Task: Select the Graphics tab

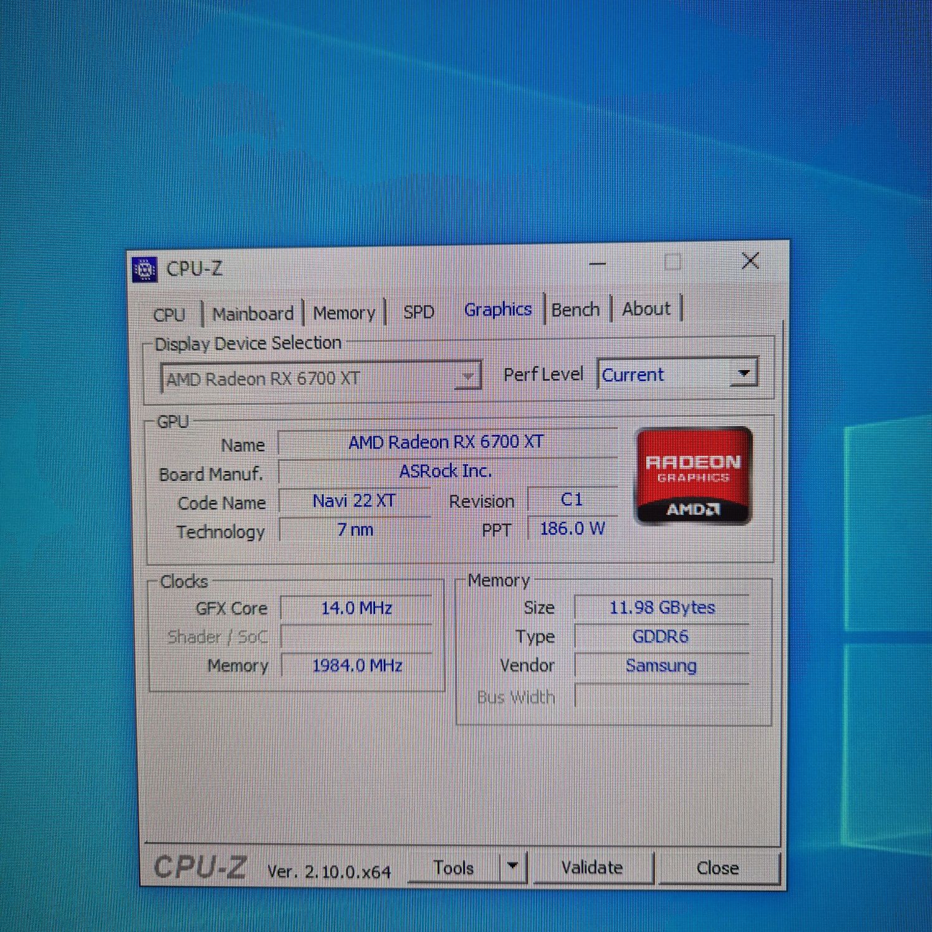Action: [498, 310]
